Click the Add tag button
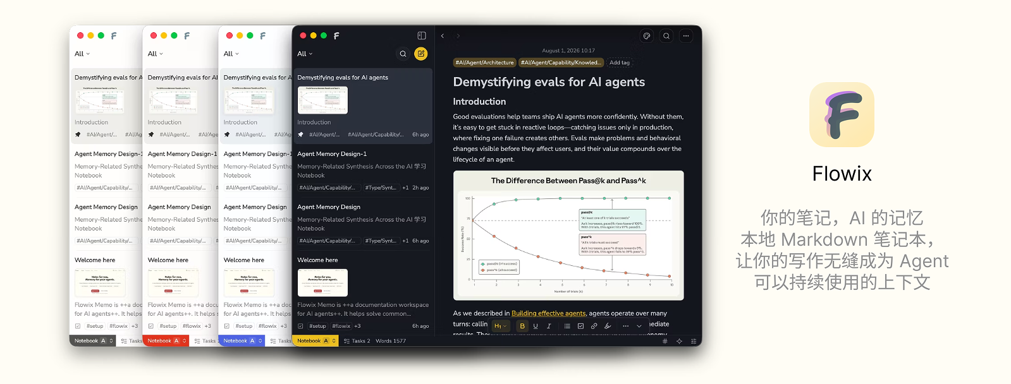 620,63
